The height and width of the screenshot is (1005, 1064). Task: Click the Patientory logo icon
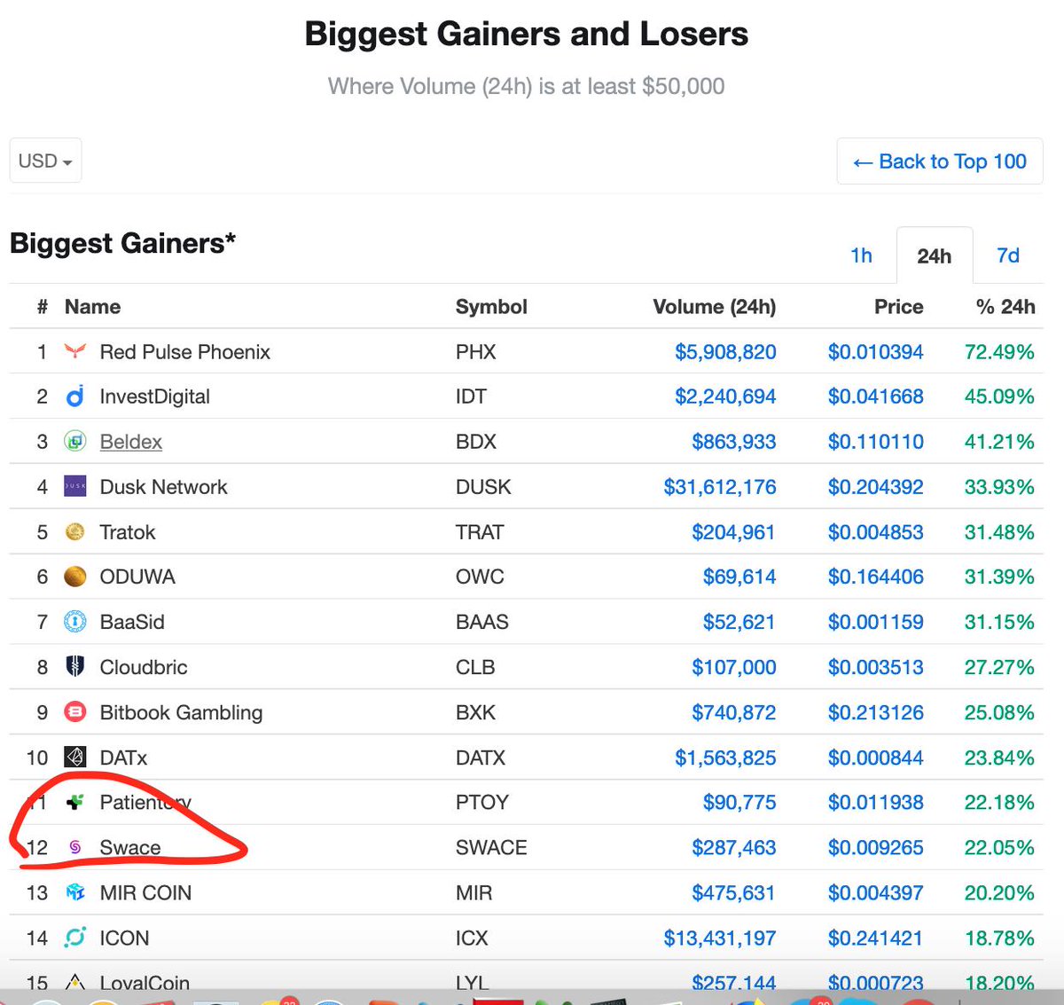click(x=75, y=802)
